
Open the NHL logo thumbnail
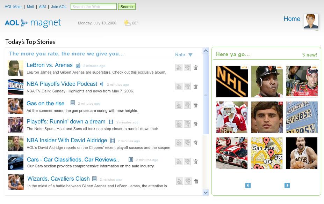(232, 82)
